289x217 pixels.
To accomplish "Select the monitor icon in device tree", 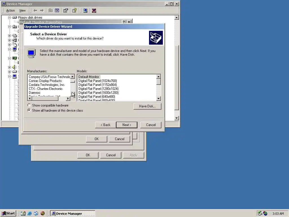I will coord(15,49).
